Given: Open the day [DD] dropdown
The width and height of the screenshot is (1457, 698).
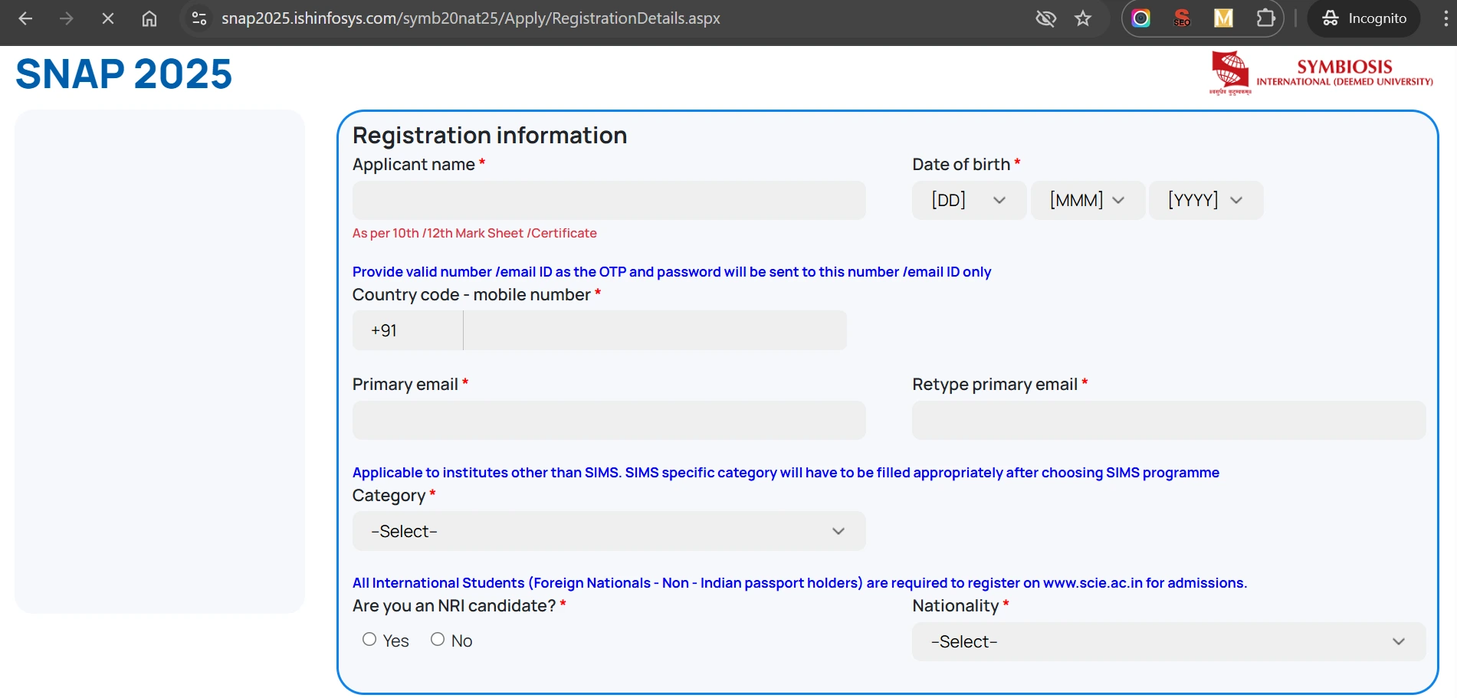Looking at the screenshot, I should tap(969, 200).
